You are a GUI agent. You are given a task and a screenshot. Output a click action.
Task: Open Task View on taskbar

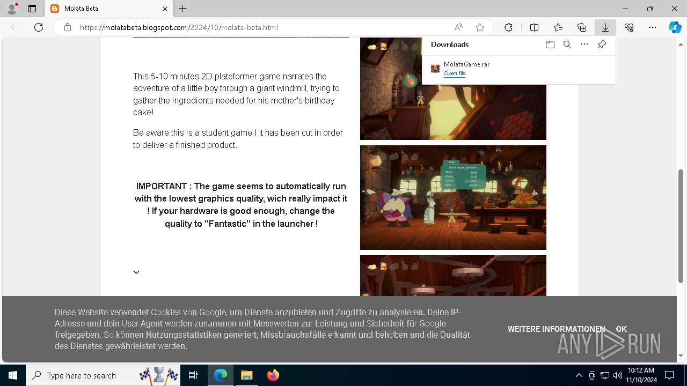[193, 375]
